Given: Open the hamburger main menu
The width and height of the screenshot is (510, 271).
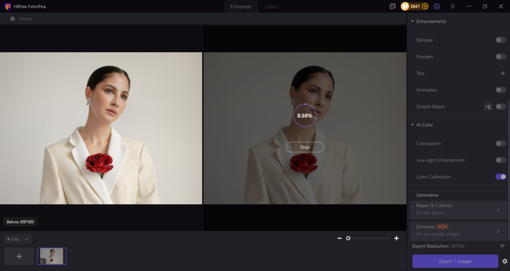Looking at the screenshot, I should [x=453, y=6].
